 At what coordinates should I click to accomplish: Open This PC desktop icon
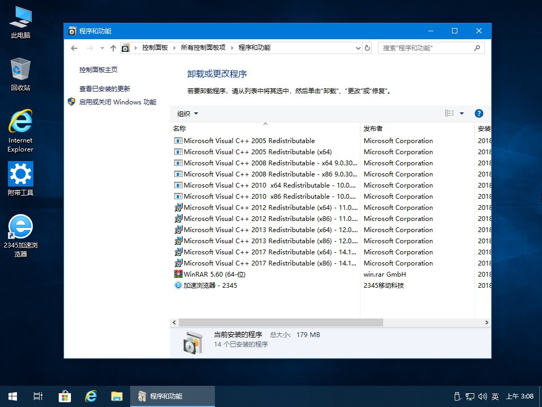coord(21,22)
